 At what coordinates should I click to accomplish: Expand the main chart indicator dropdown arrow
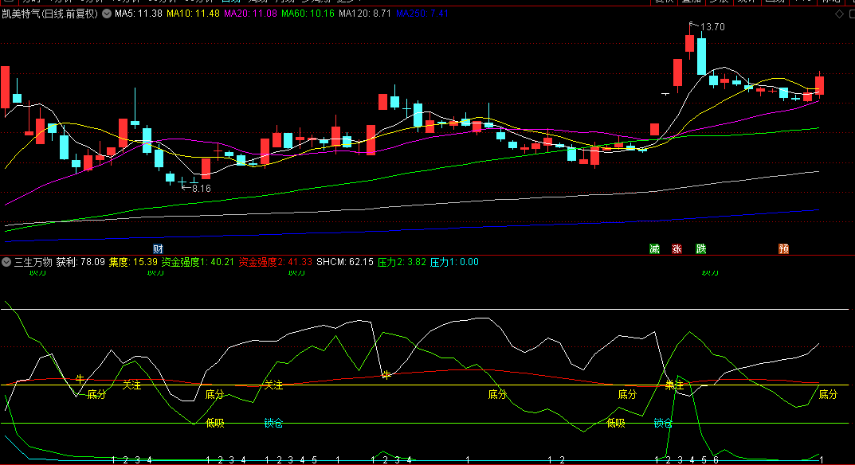(107, 14)
